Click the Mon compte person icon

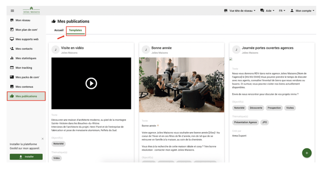(x=292, y=10)
